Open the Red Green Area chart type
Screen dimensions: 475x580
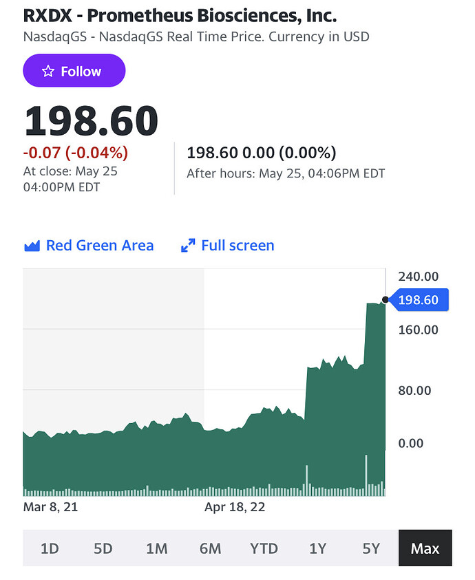click(89, 246)
